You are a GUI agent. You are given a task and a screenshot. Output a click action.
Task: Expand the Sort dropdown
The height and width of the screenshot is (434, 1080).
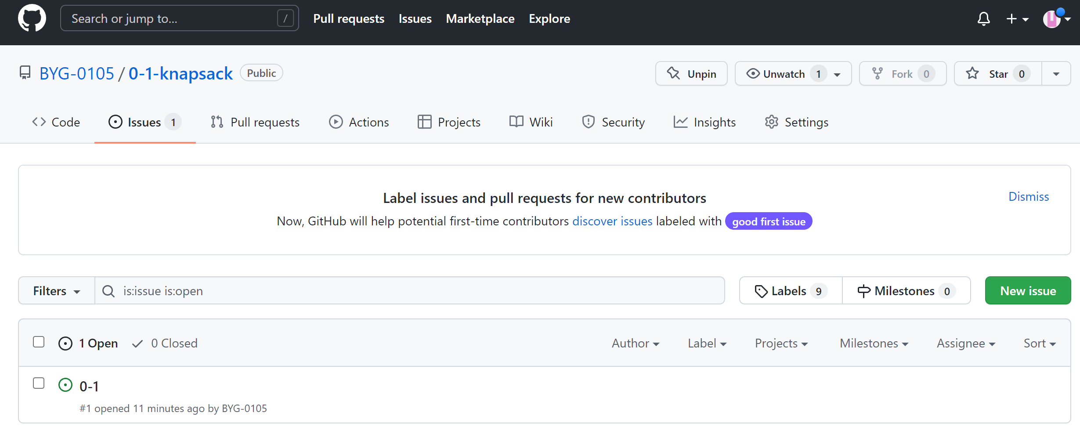tap(1039, 343)
